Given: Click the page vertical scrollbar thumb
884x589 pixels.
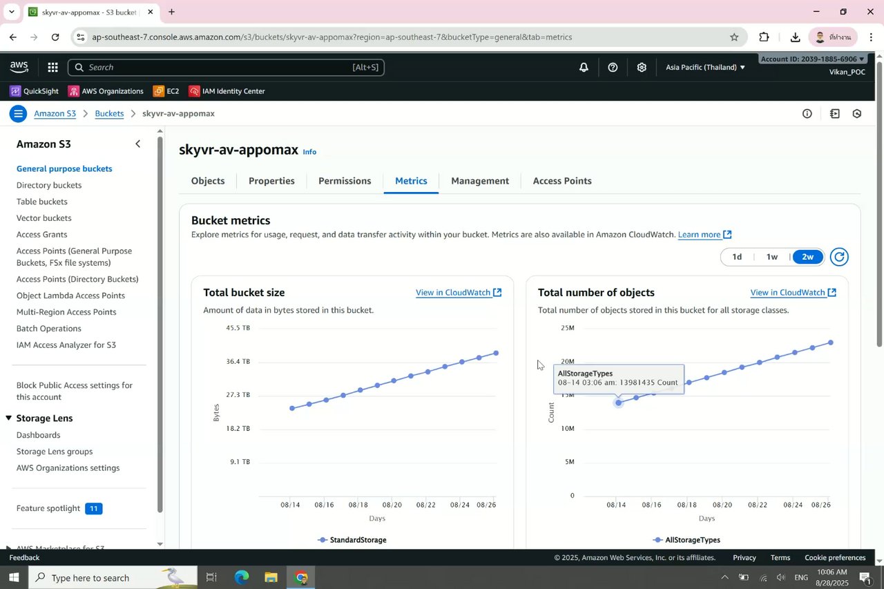Looking at the screenshot, I should point(879,204).
